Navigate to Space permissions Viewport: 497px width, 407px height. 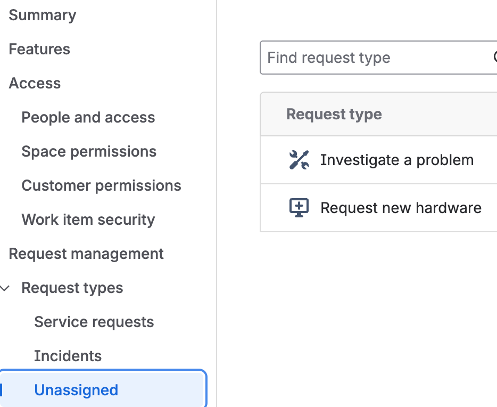pyautogui.click(x=89, y=151)
